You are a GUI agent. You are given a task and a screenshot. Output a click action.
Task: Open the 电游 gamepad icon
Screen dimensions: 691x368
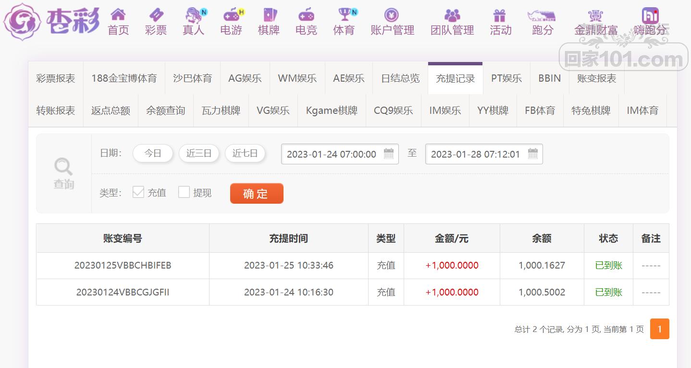231,14
